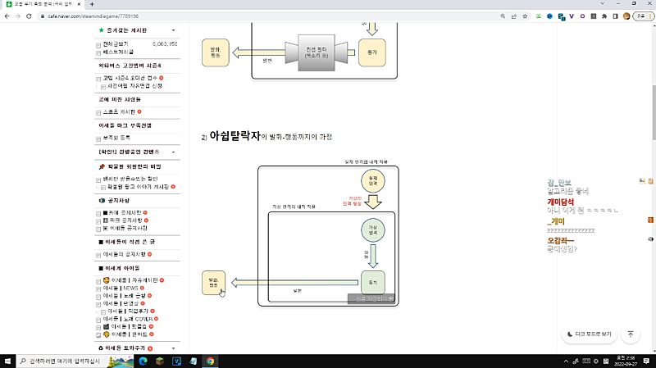Bookmark this page with the star icon

click(x=525, y=16)
